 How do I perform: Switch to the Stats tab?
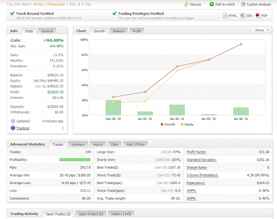click(29, 31)
